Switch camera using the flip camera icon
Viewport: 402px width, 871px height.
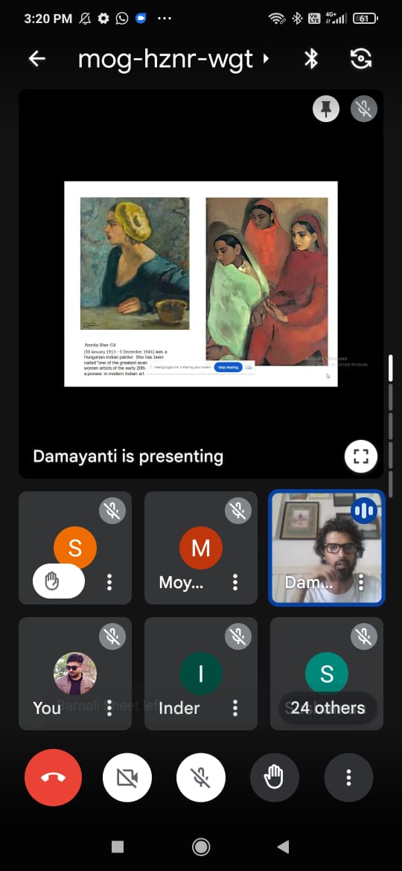click(361, 58)
